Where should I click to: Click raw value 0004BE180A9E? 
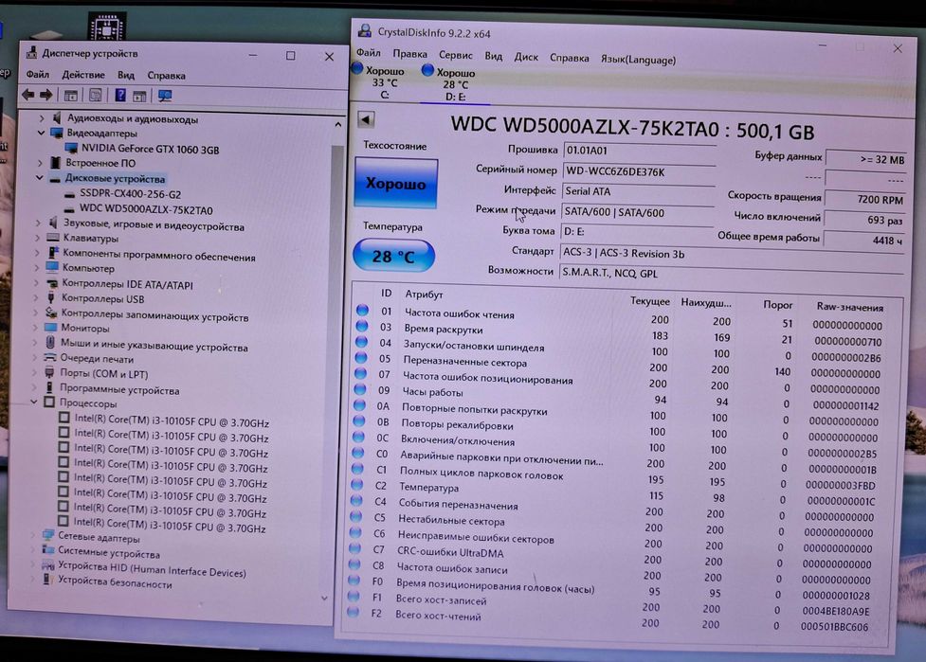[836, 611]
